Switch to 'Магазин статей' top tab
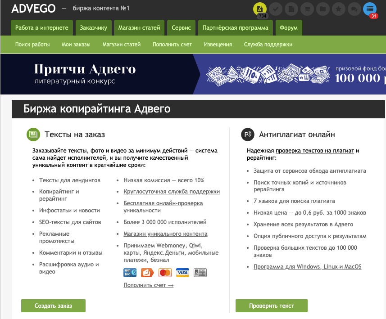The height and width of the screenshot is (319, 386). tap(139, 28)
